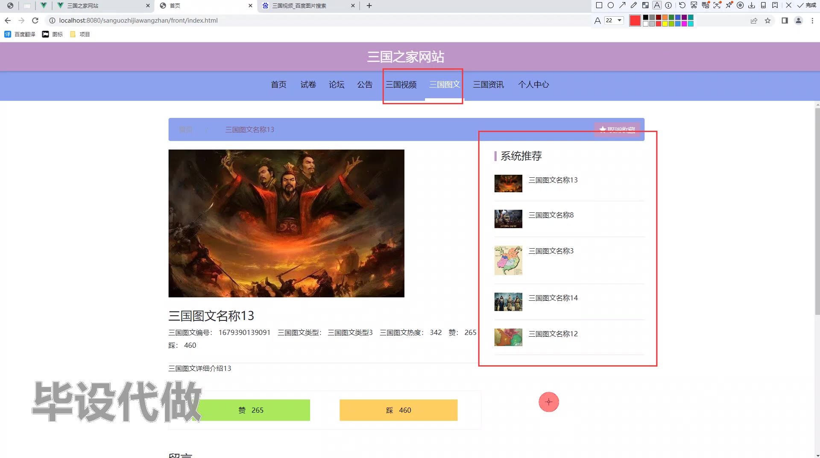The height and width of the screenshot is (458, 820).
Task: Open the 图标 bookmark
Action: point(53,34)
